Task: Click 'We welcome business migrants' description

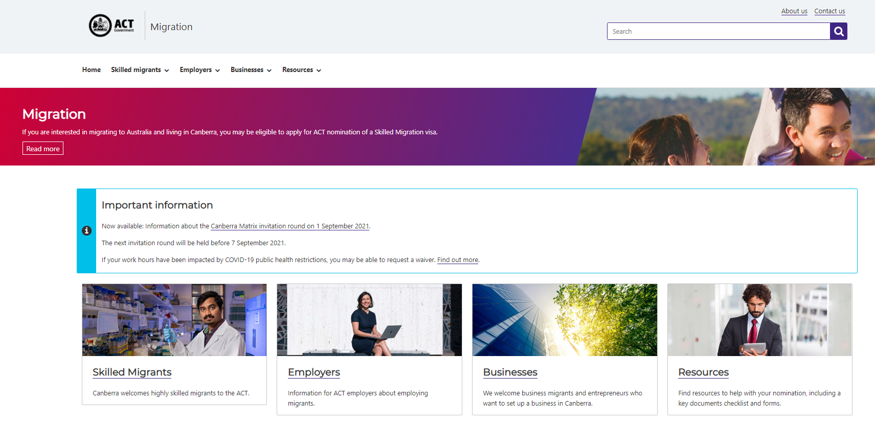Action: point(563,398)
